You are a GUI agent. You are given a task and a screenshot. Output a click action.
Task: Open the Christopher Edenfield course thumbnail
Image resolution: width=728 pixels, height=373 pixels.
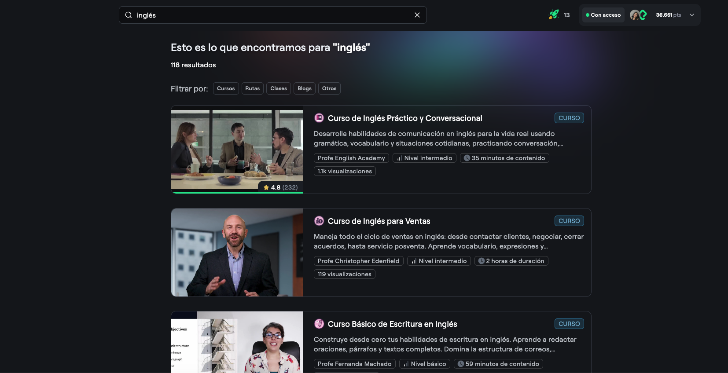tap(237, 252)
